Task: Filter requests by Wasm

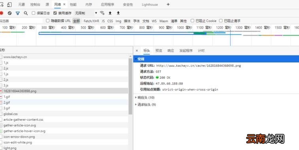Action: (164, 21)
